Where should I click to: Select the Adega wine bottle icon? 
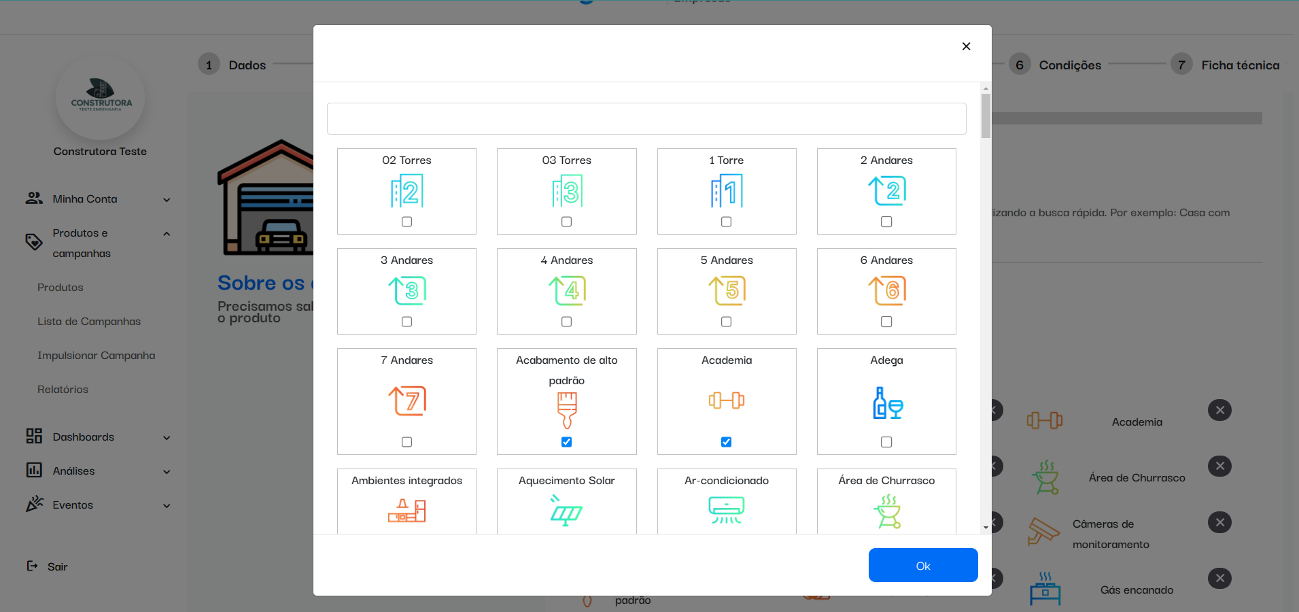click(x=886, y=403)
